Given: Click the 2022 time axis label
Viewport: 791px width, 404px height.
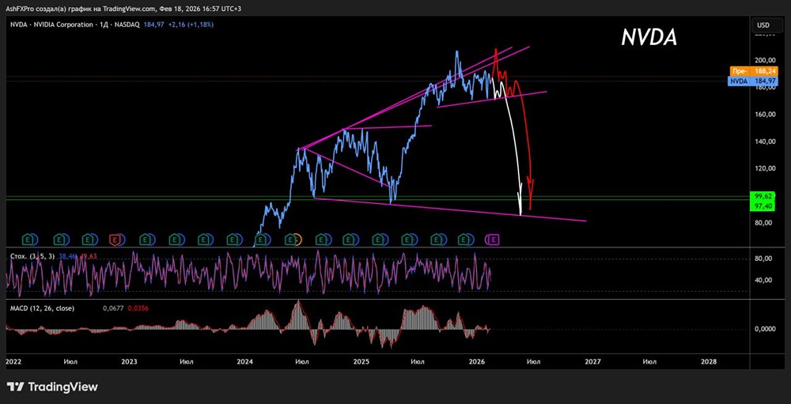Looking at the screenshot, I should tap(13, 361).
